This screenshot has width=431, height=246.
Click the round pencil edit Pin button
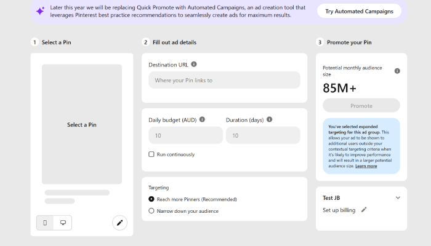[x=119, y=223]
